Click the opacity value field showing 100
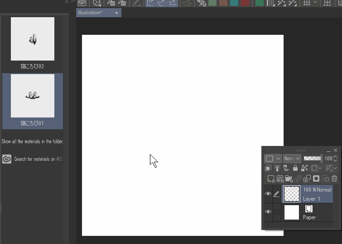 click(x=328, y=159)
